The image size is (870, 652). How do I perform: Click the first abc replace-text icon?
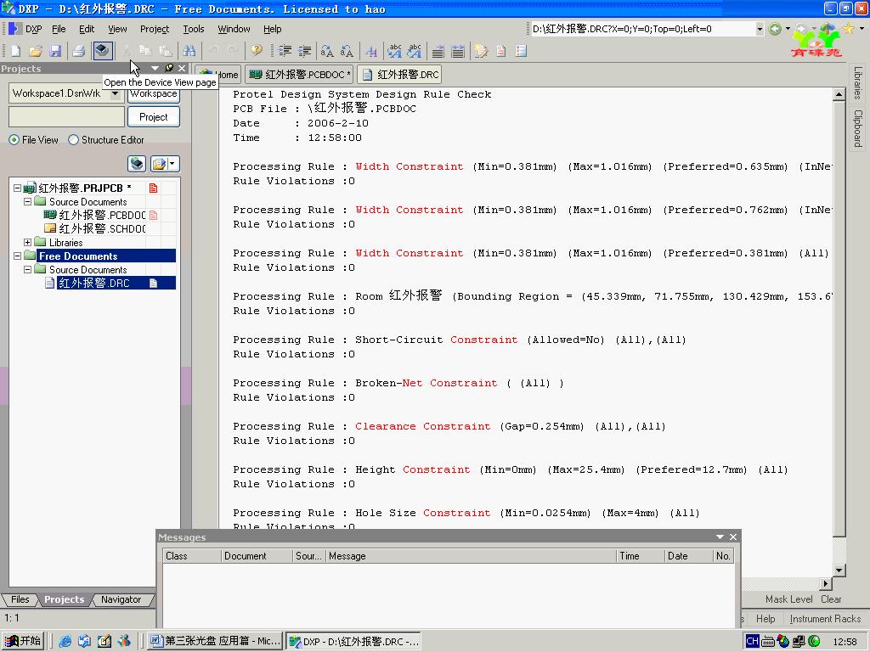[x=394, y=51]
